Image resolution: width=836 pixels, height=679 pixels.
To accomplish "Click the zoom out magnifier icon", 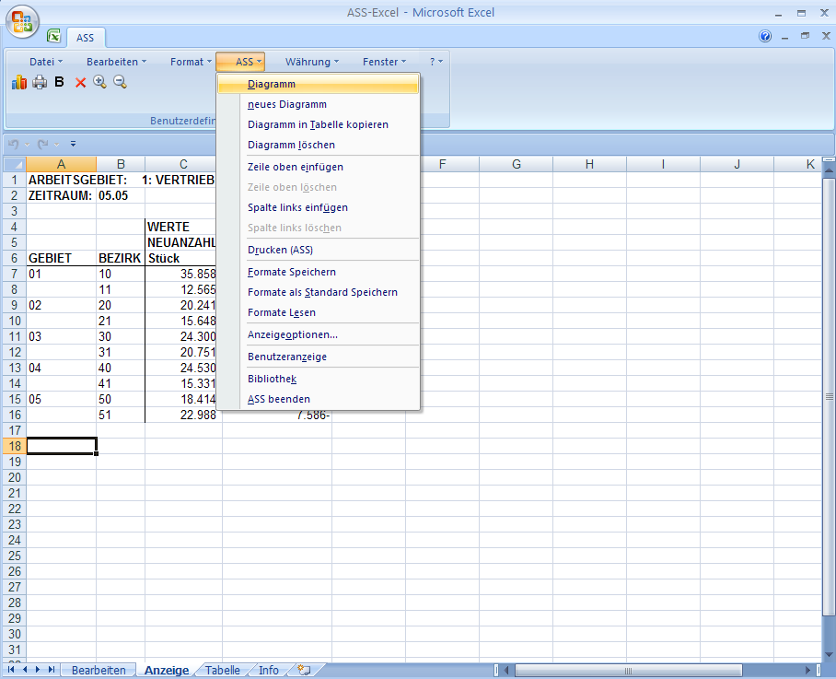I will click(x=120, y=82).
